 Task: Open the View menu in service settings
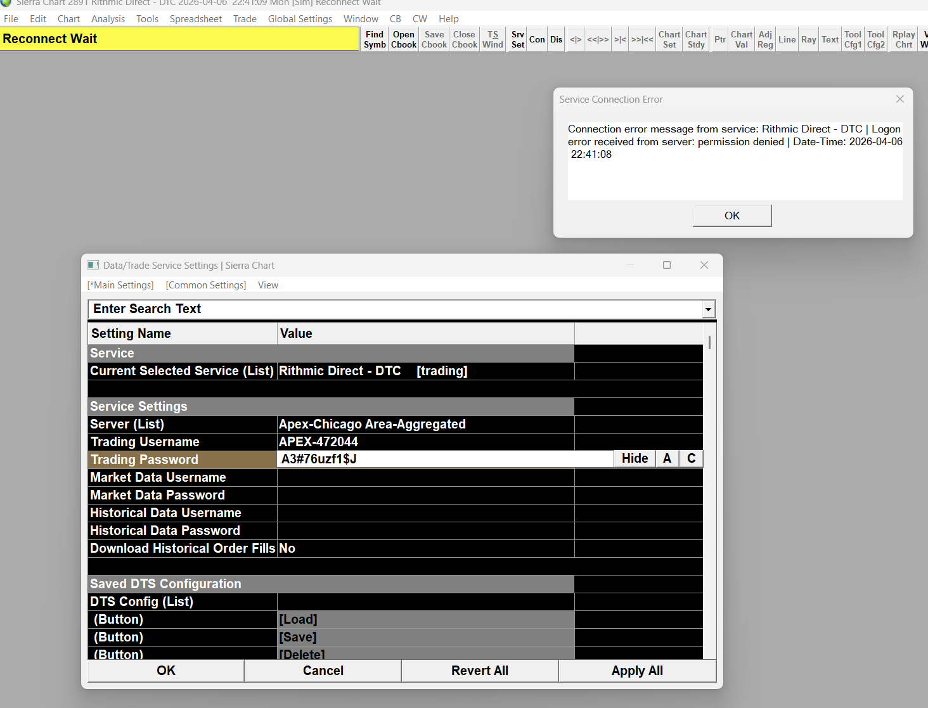pos(268,285)
